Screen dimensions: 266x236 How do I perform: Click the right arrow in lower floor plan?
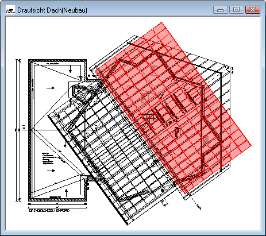(x=51, y=171)
